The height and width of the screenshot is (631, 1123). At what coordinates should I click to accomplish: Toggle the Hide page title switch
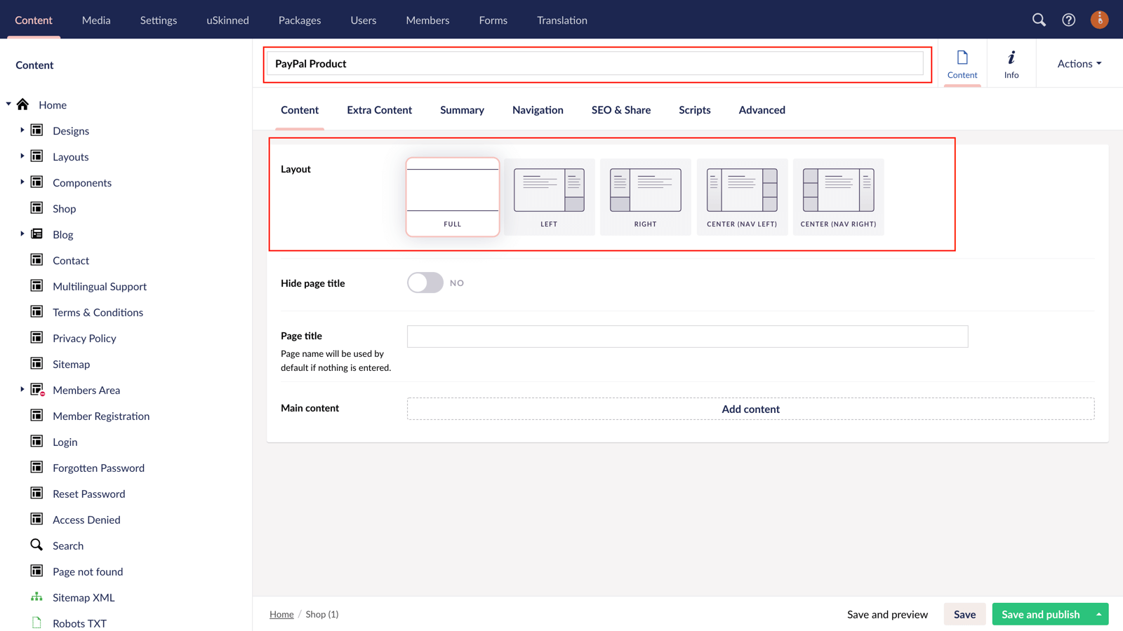(x=425, y=282)
